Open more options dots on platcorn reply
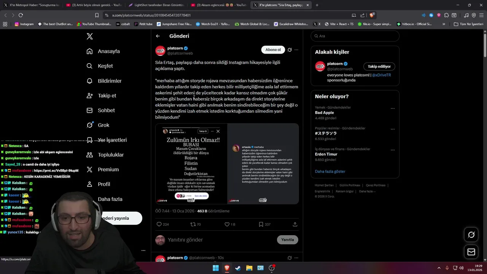The width and height of the screenshot is (487, 274). [x=296, y=258]
